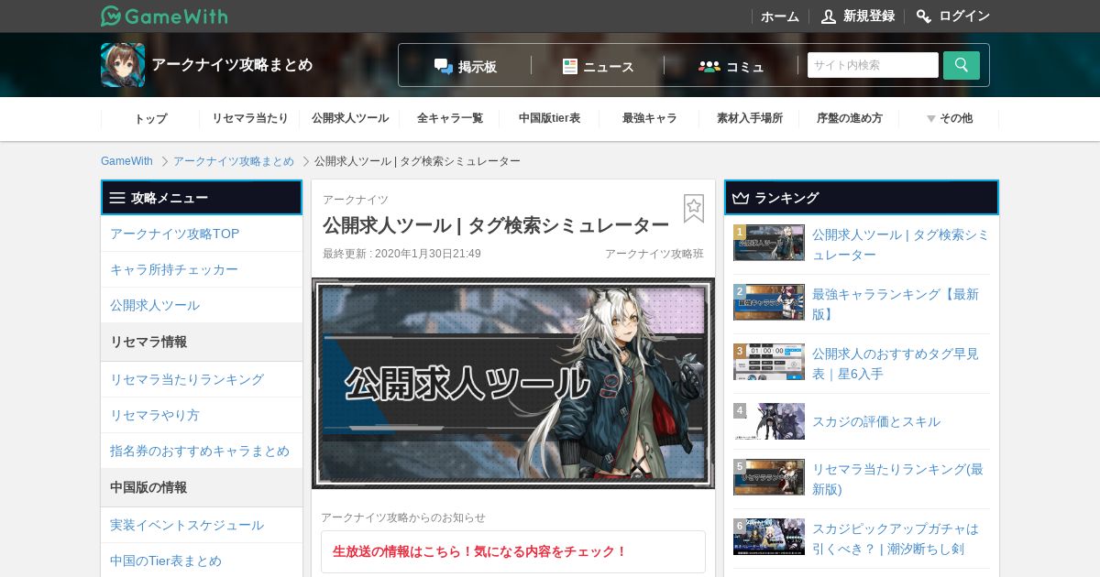Open the 序盤の進め方 nav tab
1100x577 pixels.
tap(850, 118)
